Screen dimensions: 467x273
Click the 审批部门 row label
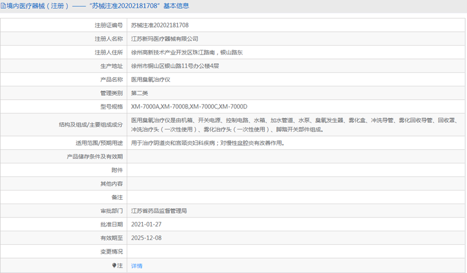(x=112, y=211)
